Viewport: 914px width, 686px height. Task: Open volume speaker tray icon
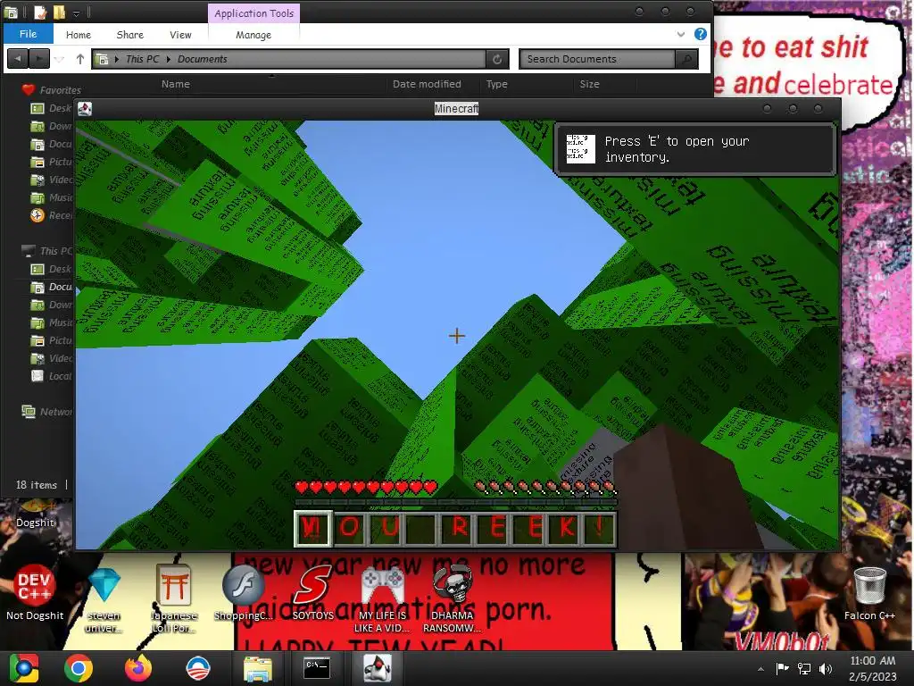tap(826, 668)
